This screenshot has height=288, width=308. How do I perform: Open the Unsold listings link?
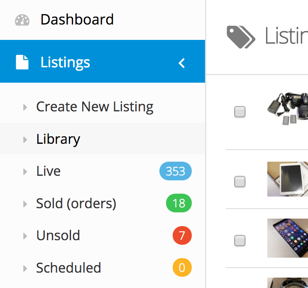tap(58, 235)
